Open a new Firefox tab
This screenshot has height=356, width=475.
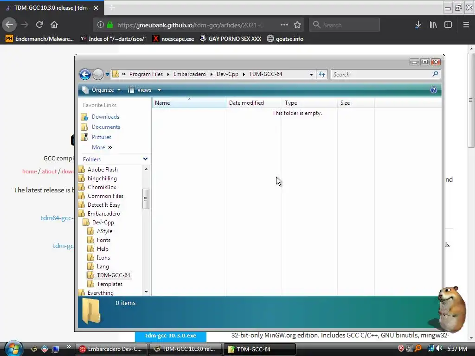[112, 8]
